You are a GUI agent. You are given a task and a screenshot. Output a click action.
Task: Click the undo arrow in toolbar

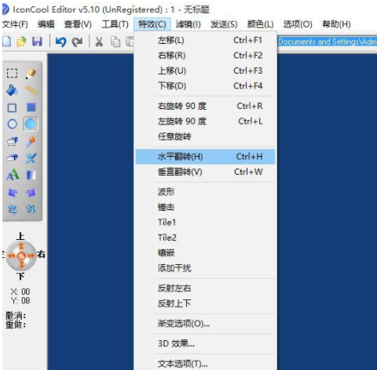(60, 42)
